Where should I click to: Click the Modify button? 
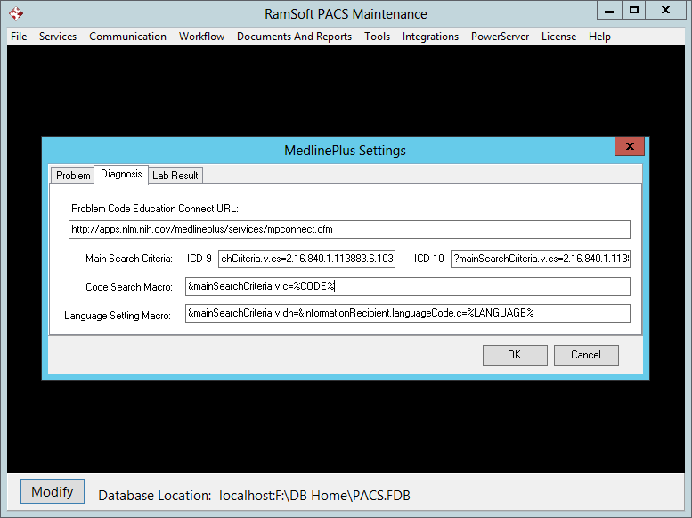point(53,492)
